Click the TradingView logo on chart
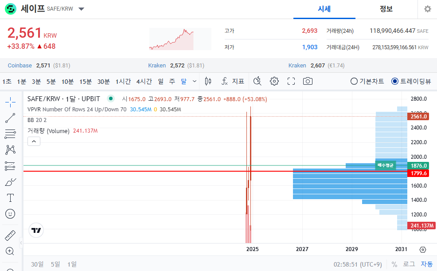The height and width of the screenshot is (271, 437). [x=36, y=230]
